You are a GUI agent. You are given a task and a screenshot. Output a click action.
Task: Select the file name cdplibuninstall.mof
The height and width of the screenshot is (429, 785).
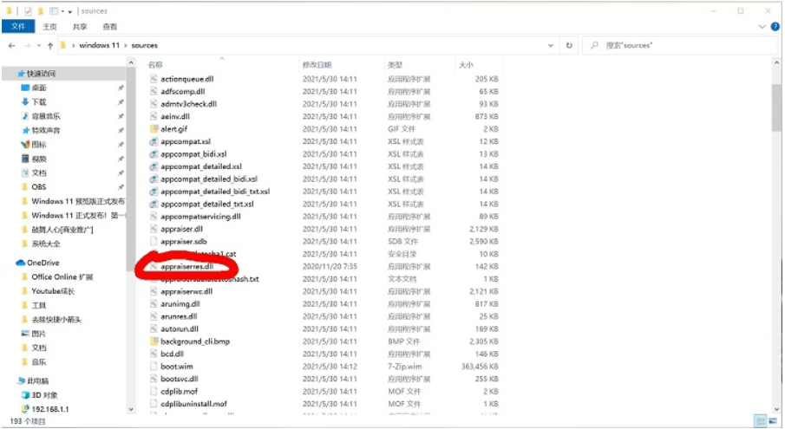point(193,404)
